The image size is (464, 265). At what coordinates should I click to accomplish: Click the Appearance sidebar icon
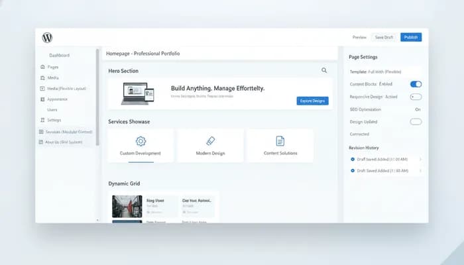[42, 99]
